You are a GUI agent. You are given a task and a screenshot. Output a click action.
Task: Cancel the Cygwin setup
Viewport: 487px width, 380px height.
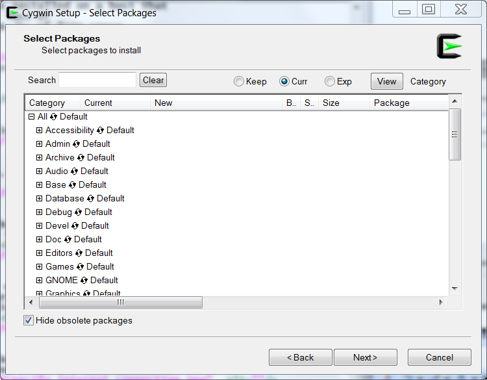pyautogui.click(x=439, y=358)
